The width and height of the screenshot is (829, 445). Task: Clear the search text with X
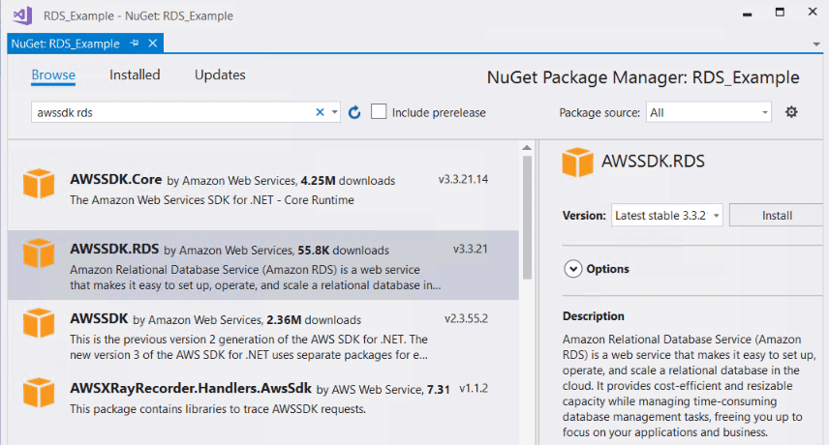321,113
